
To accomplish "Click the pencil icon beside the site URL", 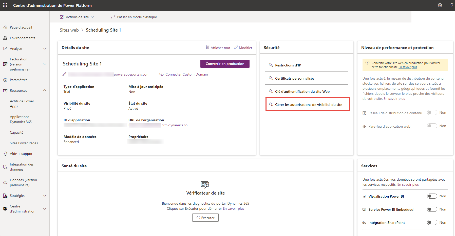I will (65, 74).
